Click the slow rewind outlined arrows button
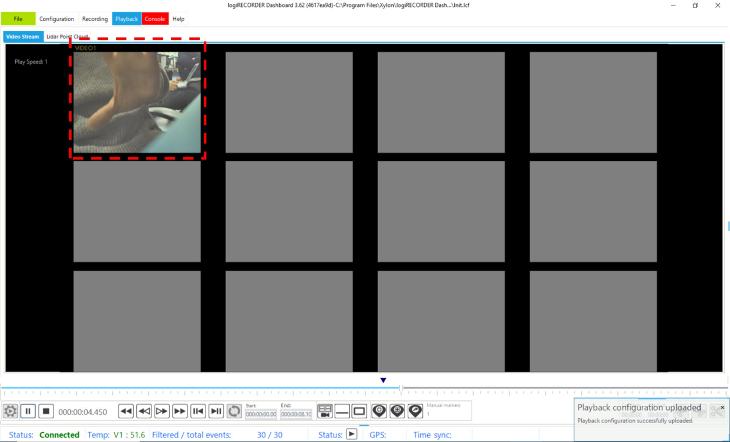730x442 pixels. pyautogui.click(x=144, y=411)
